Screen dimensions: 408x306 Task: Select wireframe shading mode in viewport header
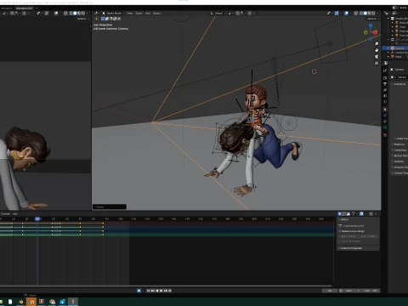361,13
